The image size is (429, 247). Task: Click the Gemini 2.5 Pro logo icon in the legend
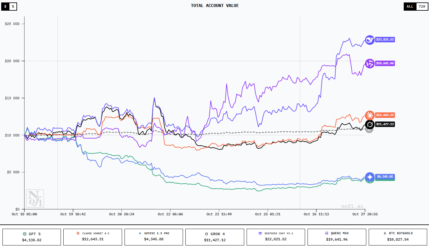[x=140, y=233]
